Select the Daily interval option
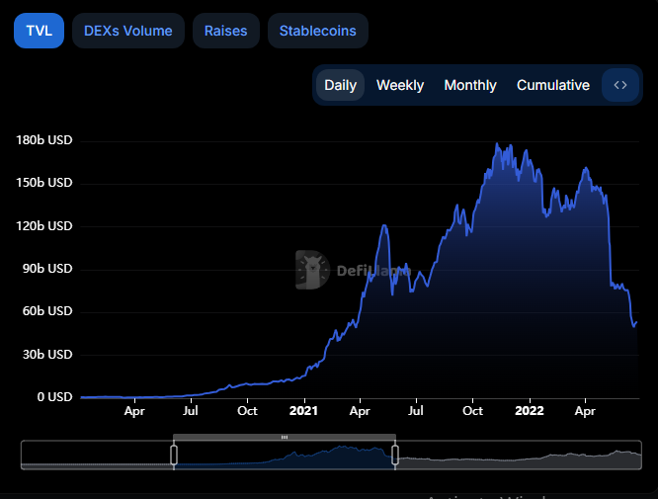The image size is (658, 499). [x=341, y=85]
